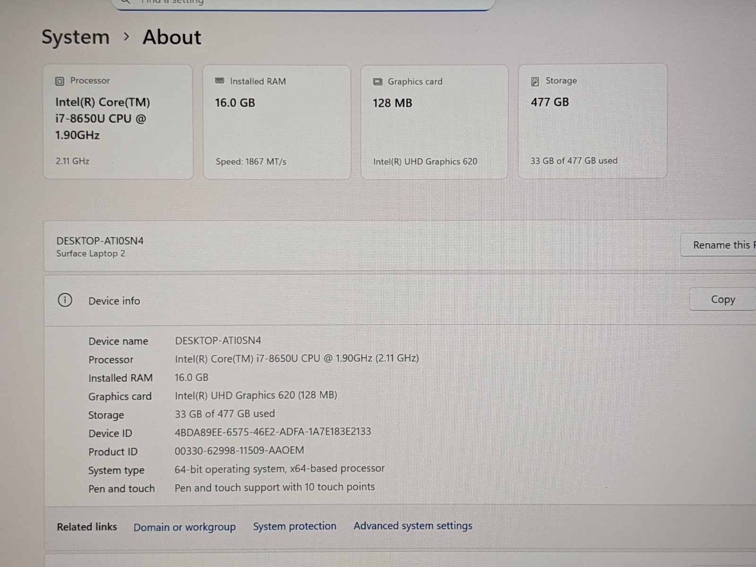756x567 pixels.
Task: Open Advanced system settings link
Action: 413,525
